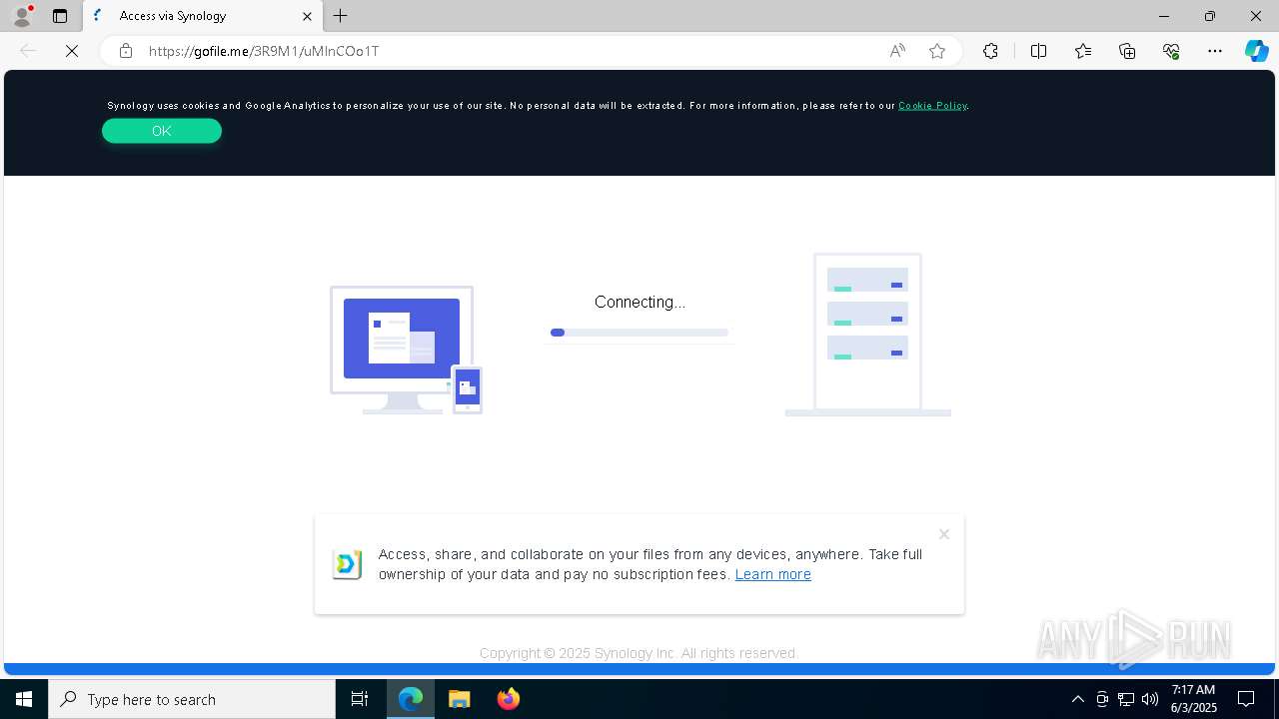Screen dimensions: 1279x719
Task: Toggle split screen view
Action: [1038, 51]
